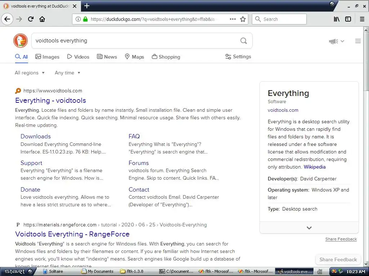The width and height of the screenshot is (369, 276).
Task: Open the Downloads sitelink
Action: [x=36, y=136]
